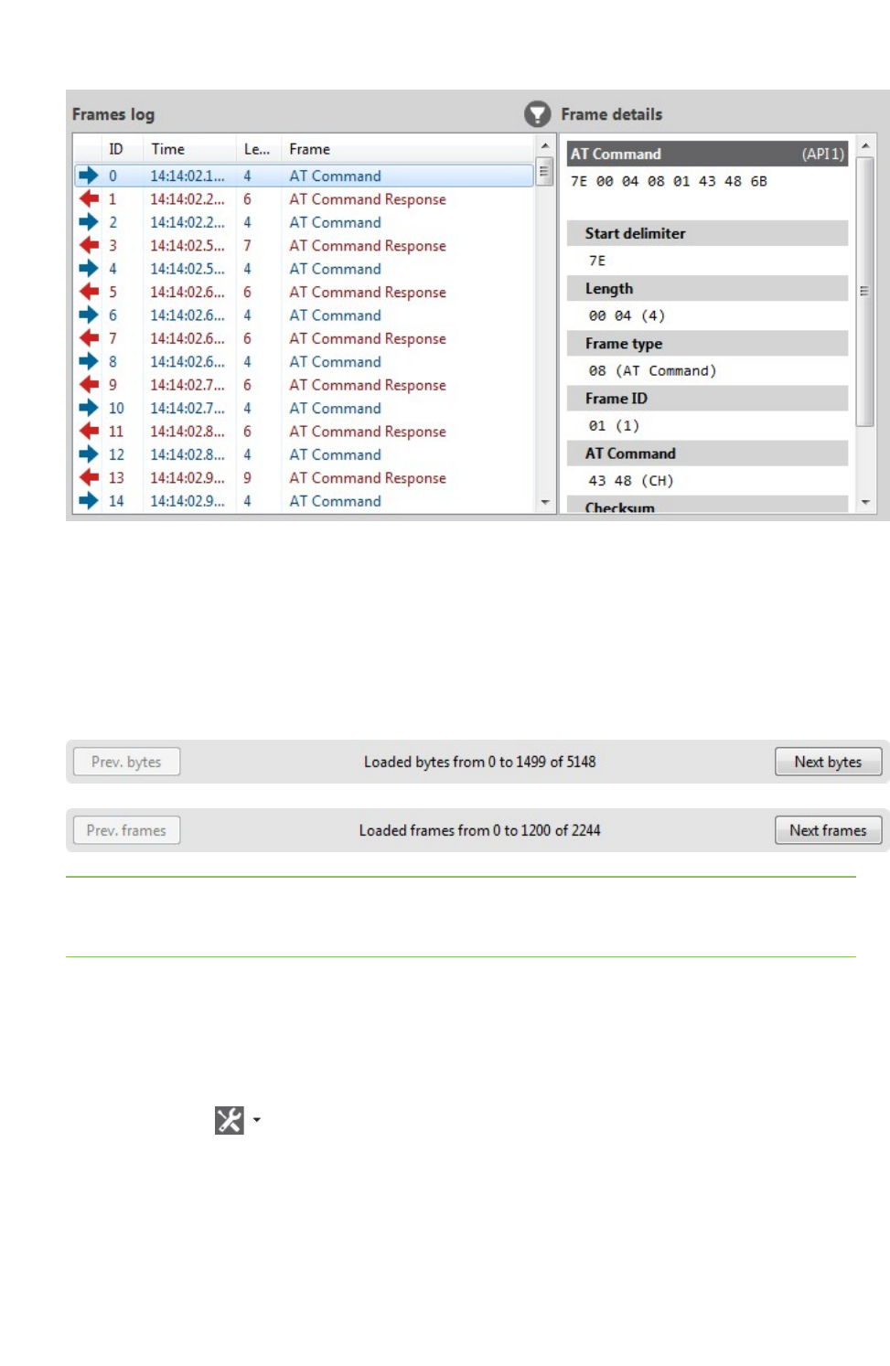Click the length value 9 of frame 13
The image size is (890, 1366).
[247, 478]
